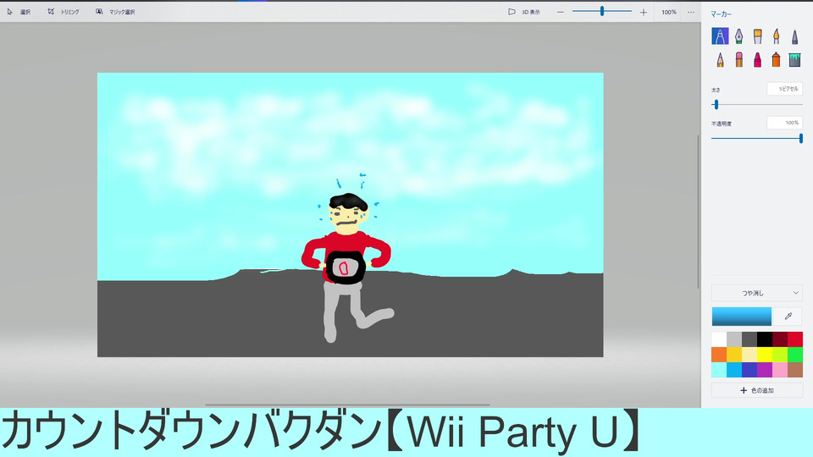Image resolution: width=813 pixels, height=457 pixels.
Task: Select the Fill bucket tool
Action: pyautogui.click(x=795, y=59)
